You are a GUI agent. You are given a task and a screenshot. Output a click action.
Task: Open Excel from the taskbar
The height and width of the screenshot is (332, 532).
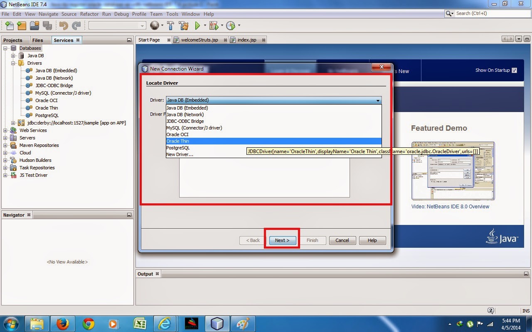[x=140, y=324]
